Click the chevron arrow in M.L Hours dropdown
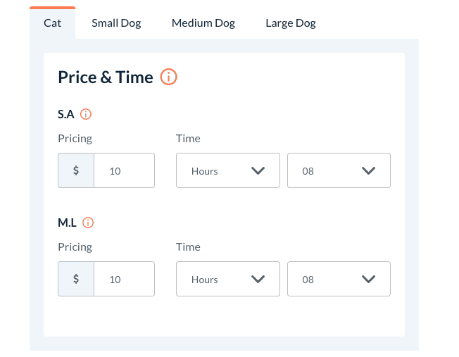 point(258,280)
